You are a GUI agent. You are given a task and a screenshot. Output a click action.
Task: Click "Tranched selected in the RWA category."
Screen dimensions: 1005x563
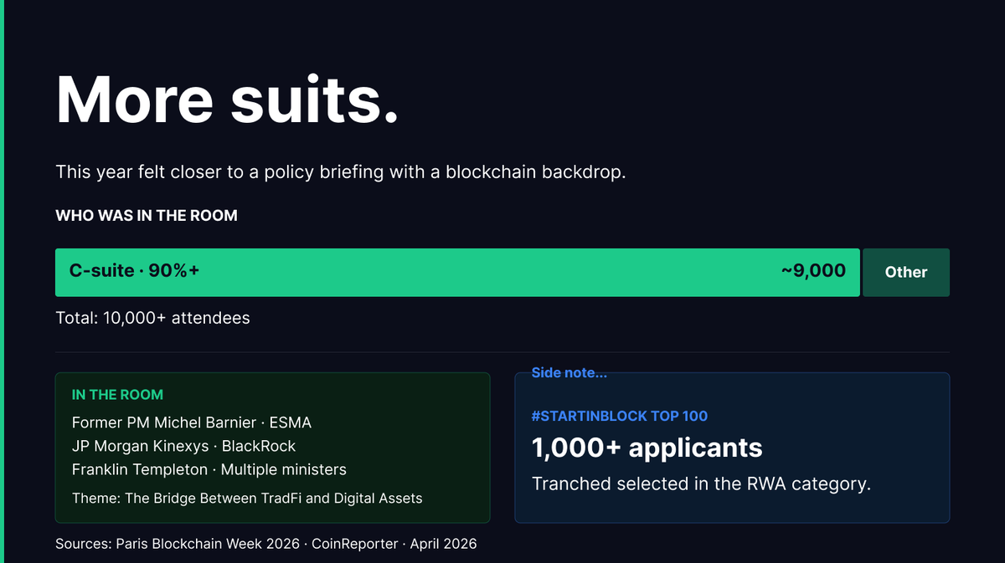(702, 484)
